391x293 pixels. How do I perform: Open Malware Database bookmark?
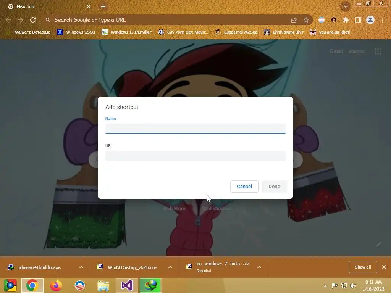[x=28, y=32]
